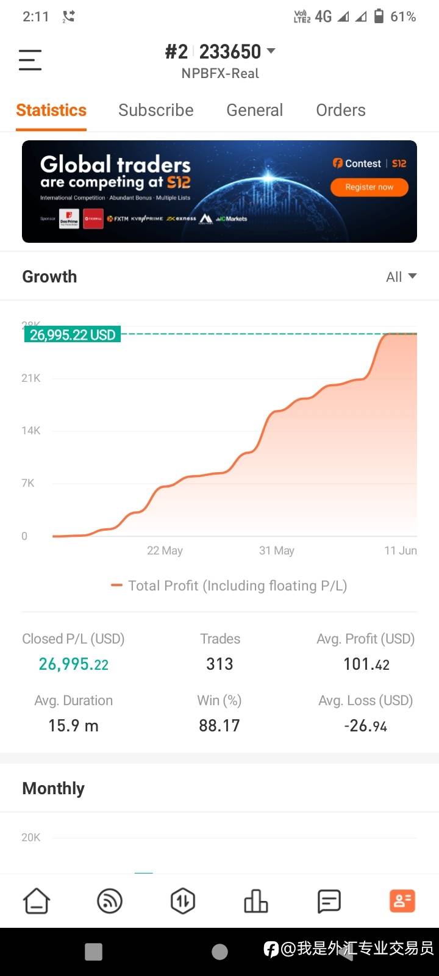Image resolution: width=439 pixels, height=976 pixels.
Task: Expand the account #2 233650 dropdown
Action: coord(221,52)
